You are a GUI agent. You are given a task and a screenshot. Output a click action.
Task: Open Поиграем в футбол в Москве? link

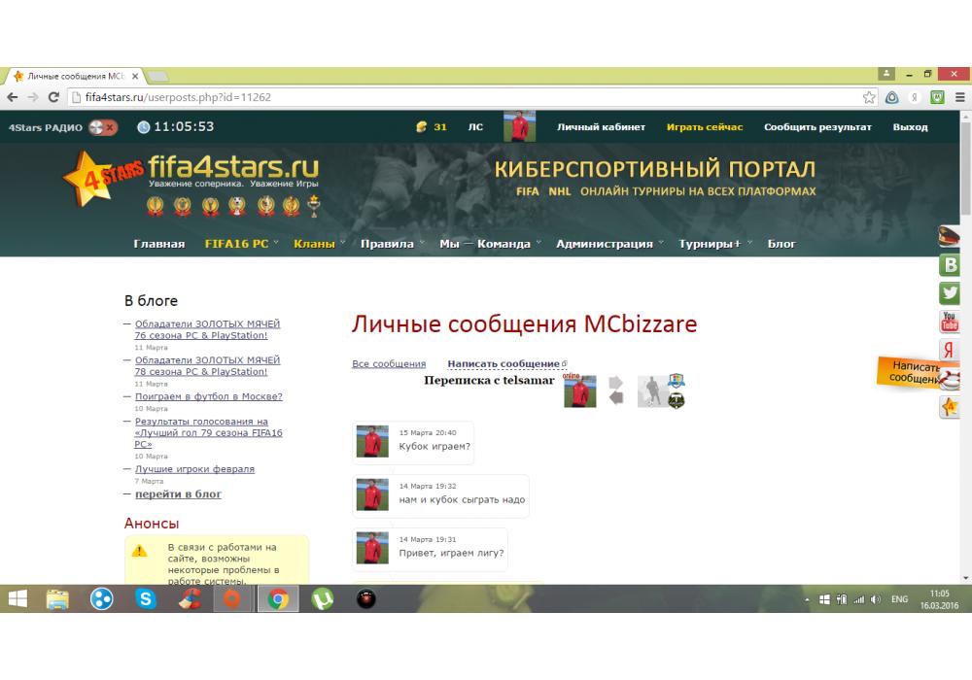coord(208,396)
